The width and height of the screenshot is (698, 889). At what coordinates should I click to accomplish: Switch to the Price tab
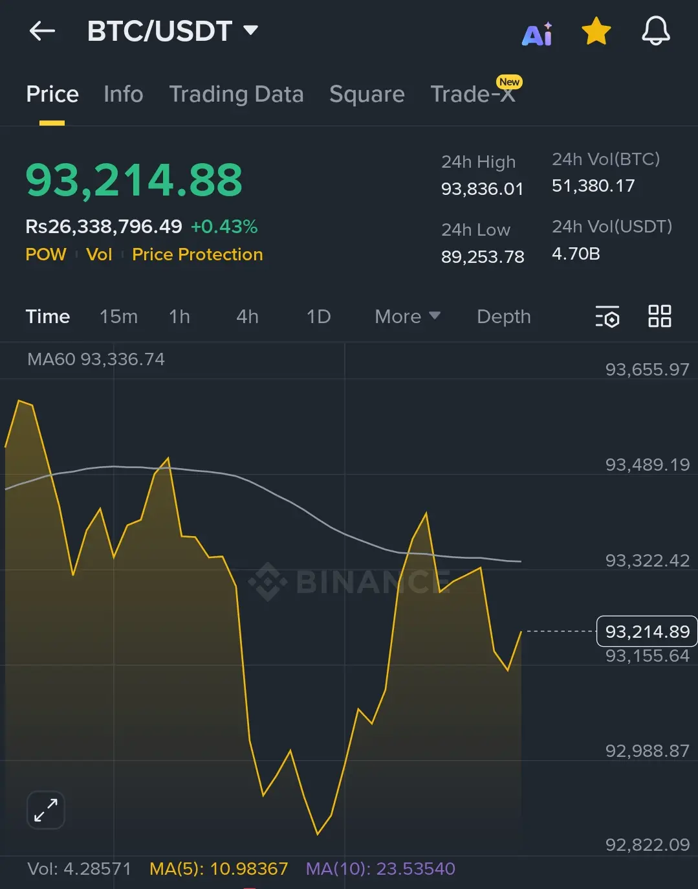pos(52,95)
